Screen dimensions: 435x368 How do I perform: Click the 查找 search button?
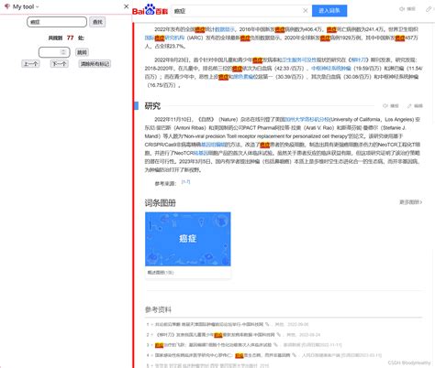click(x=97, y=22)
